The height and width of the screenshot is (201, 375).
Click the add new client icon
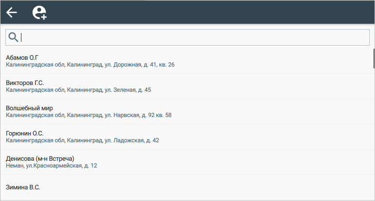pos(39,13)
